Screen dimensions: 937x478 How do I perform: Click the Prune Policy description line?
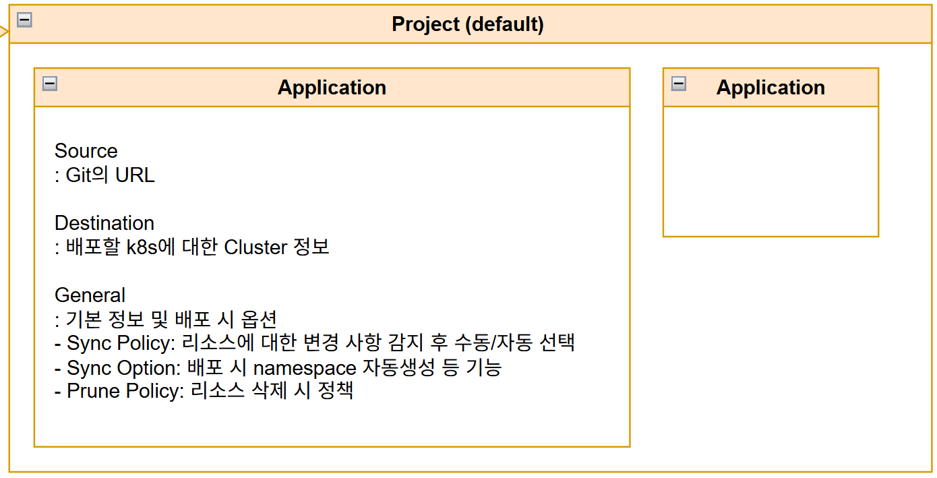click(x=204, y=391)
